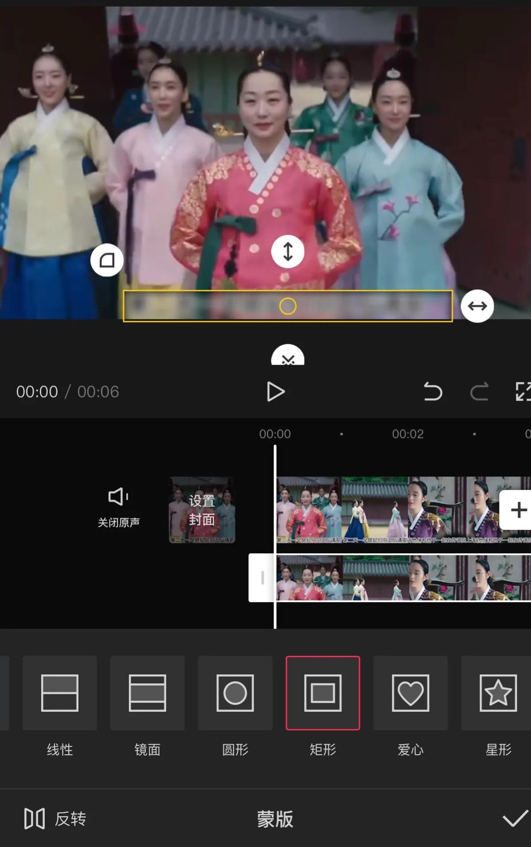Mute original audio via 关闭原声

coord(119,508)
